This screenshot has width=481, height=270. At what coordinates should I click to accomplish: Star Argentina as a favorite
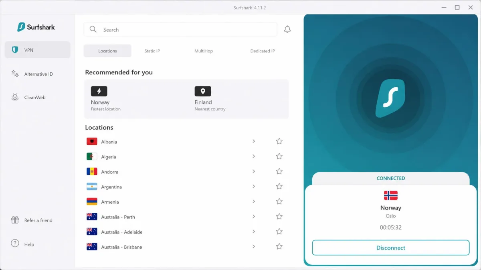(x=279, y=186)
